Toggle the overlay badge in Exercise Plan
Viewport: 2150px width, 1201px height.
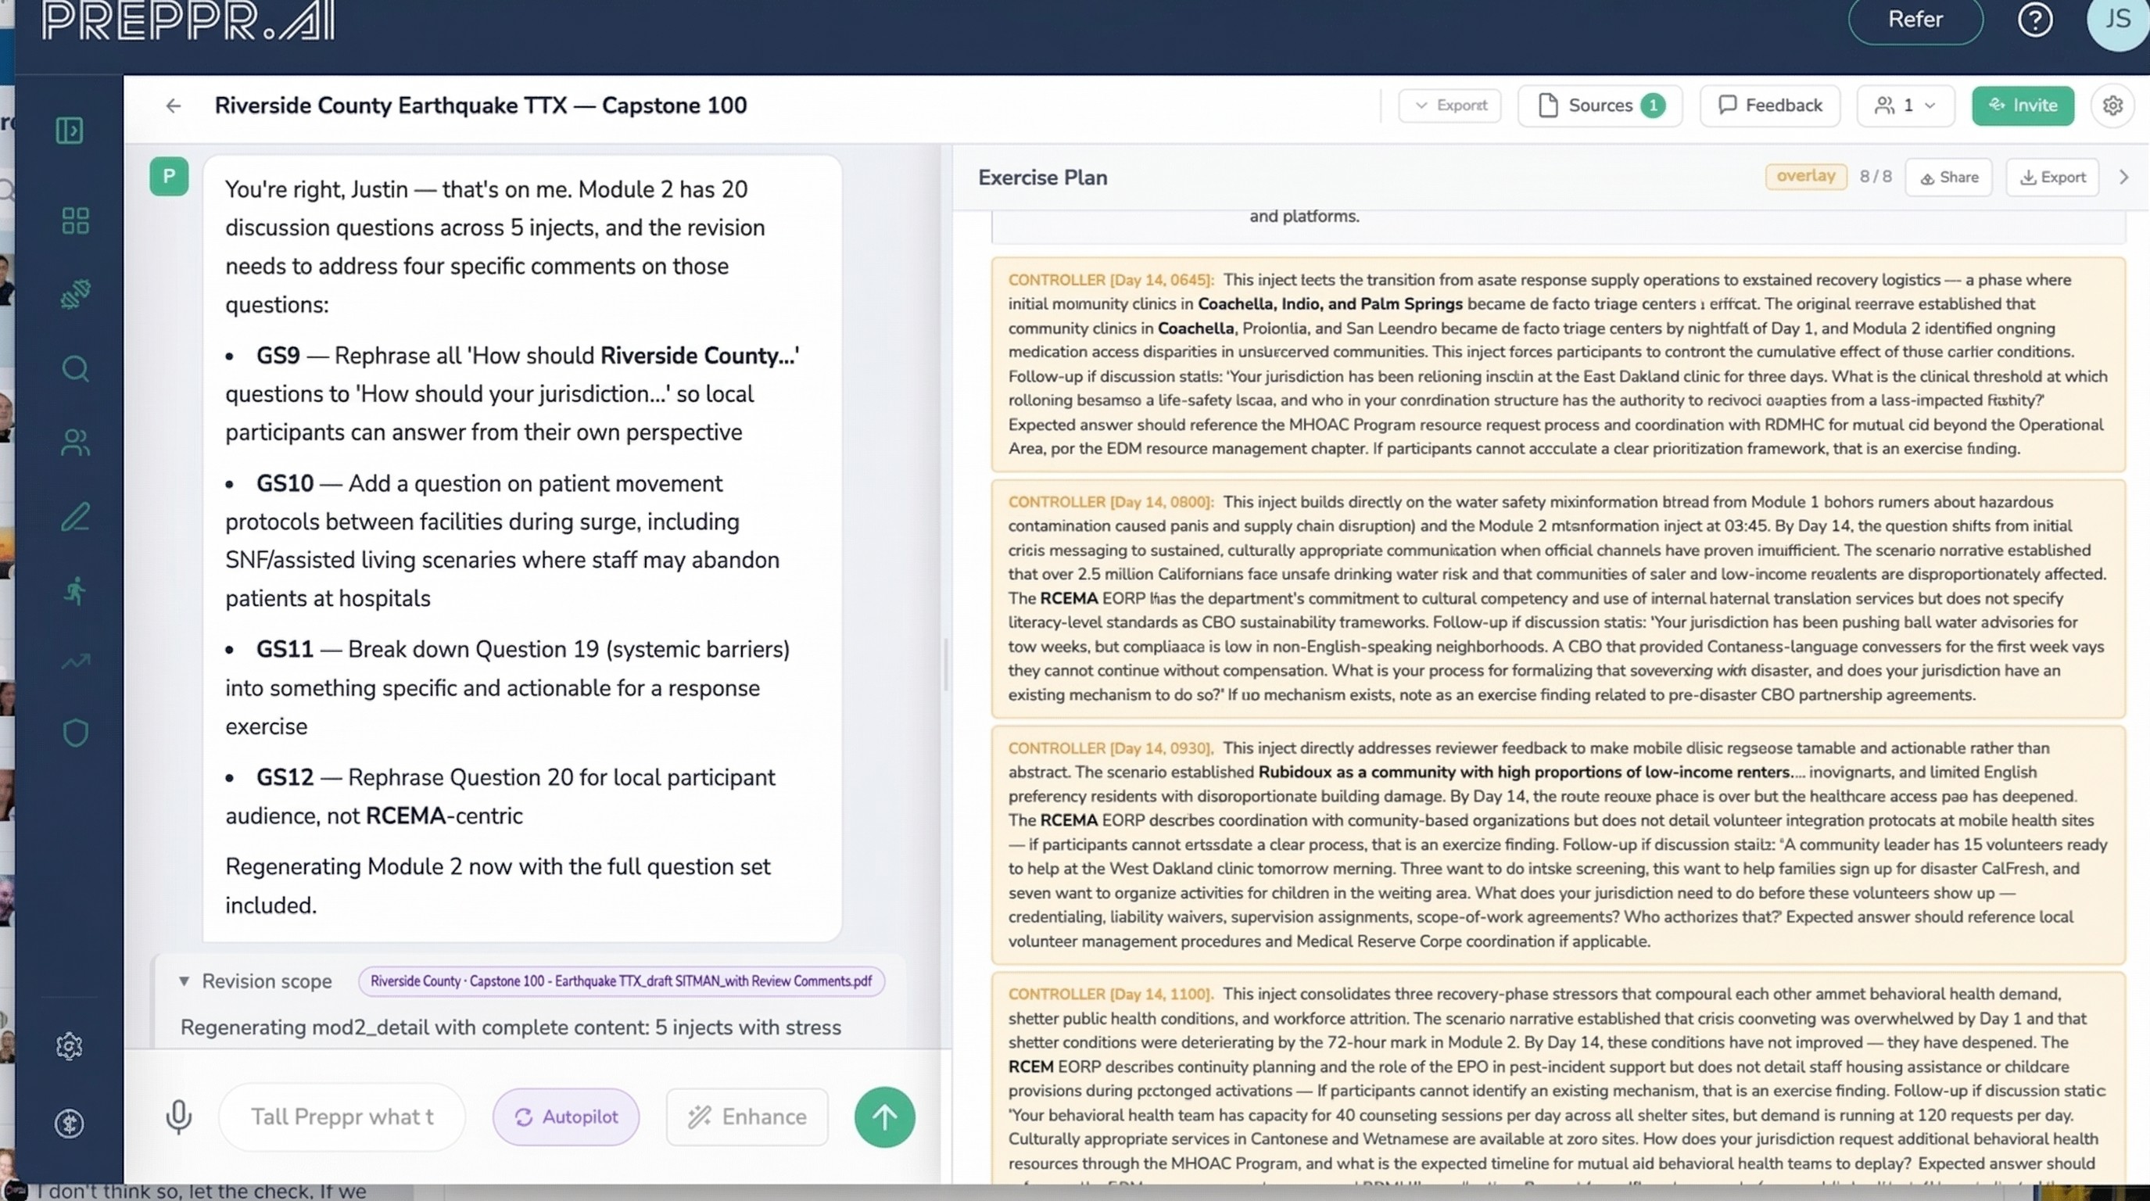(1805, 176)
